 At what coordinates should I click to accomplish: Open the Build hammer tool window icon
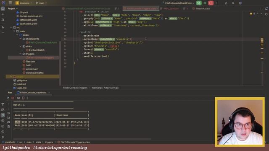(x=3, y=104)
